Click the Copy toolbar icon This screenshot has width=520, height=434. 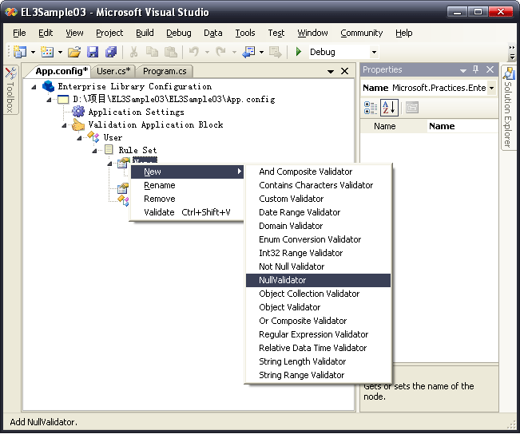tap(153, 52)
